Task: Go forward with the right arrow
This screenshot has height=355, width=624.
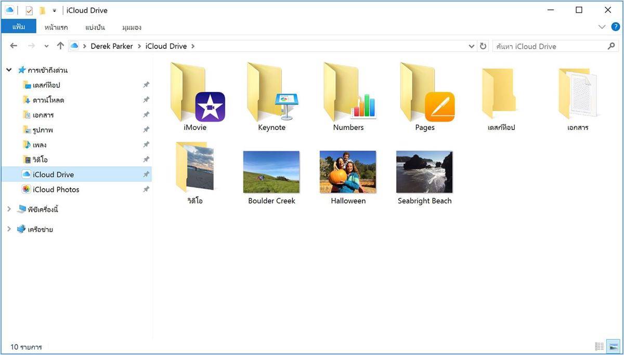Action: [31, 46]
